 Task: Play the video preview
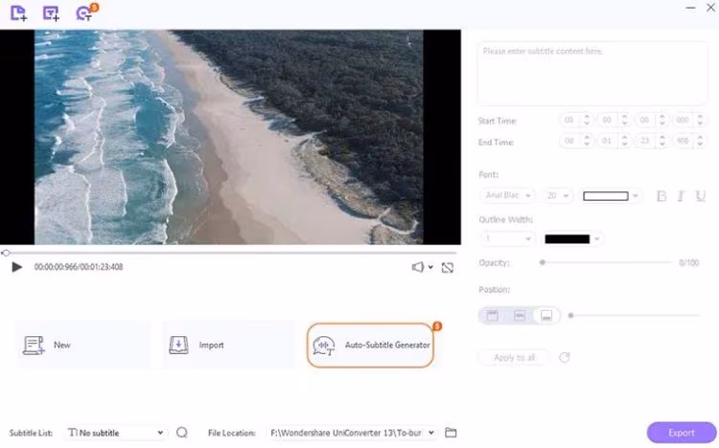[16, 267]
